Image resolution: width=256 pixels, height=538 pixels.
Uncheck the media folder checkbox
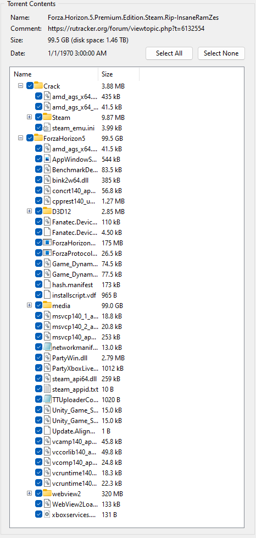(x=38, y=305)
